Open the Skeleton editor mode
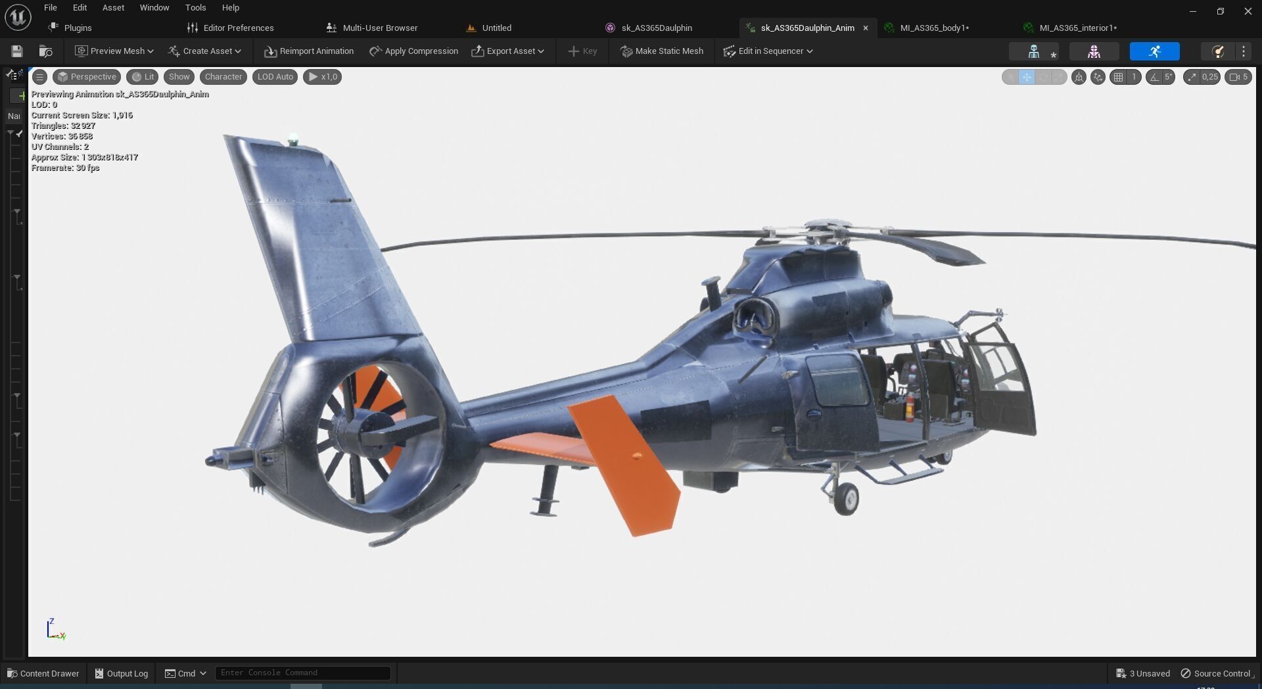The height and width of the screenshot is (689, 1262). click(x=1034, y=51)
